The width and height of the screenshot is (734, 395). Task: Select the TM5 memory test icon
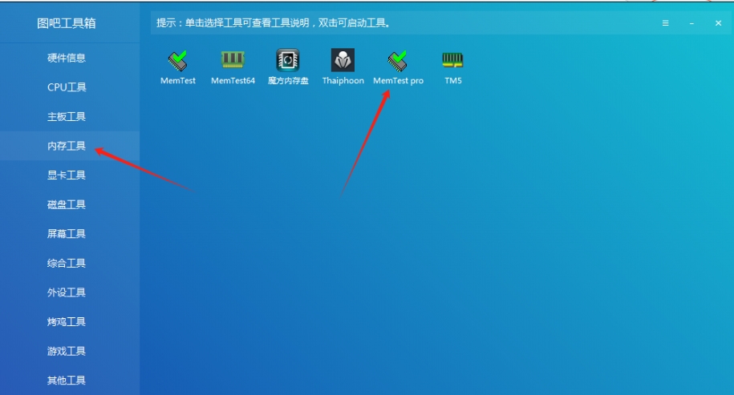pos(453,61)
